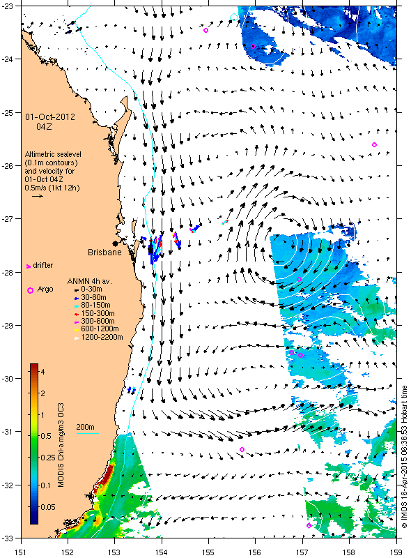The height and width of the screenshot is (558, 411).
Task: Click the Argo legend label
Action: 45,289
